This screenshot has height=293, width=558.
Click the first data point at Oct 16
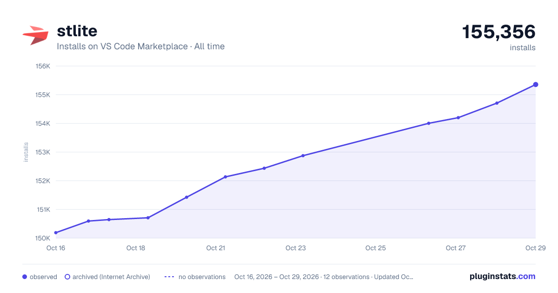(56, 233)
